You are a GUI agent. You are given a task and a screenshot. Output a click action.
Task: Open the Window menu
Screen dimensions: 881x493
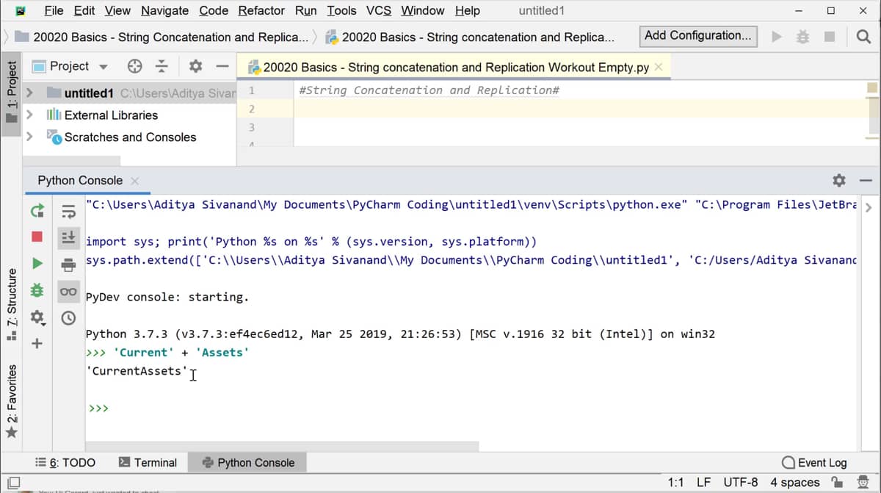(x=423, y=11)
